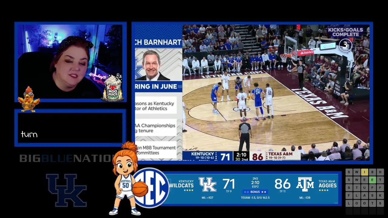Click the broadcast bug 2:10 game clock
The width and height of the screenshot is (388, 218).
[x=242, y=155]
